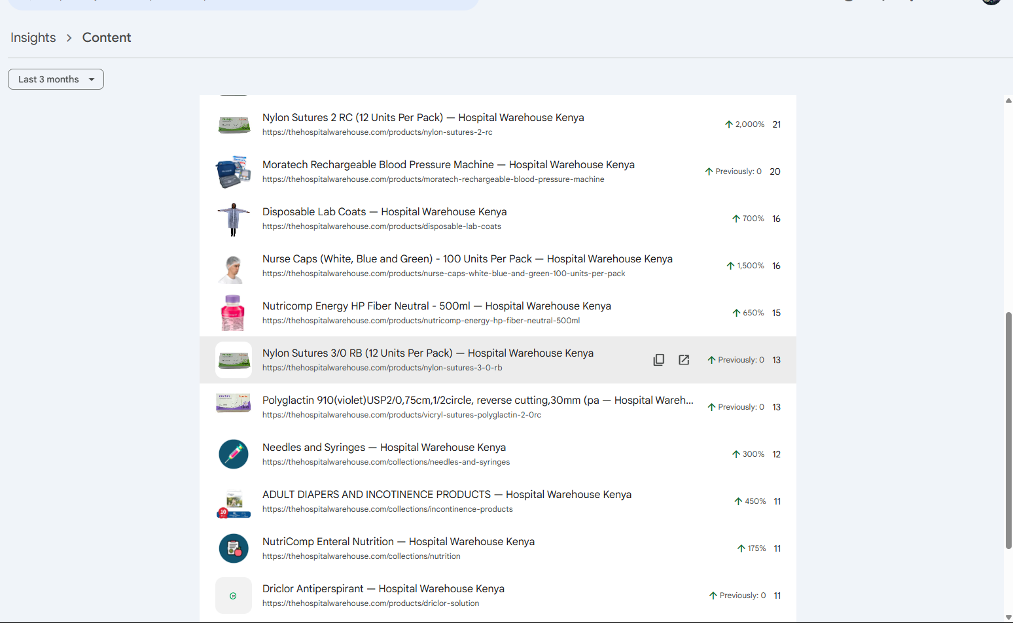Click the click count 20 for Moratech machine
Screen dimensions: 1013x623
(x=775, y=171)
